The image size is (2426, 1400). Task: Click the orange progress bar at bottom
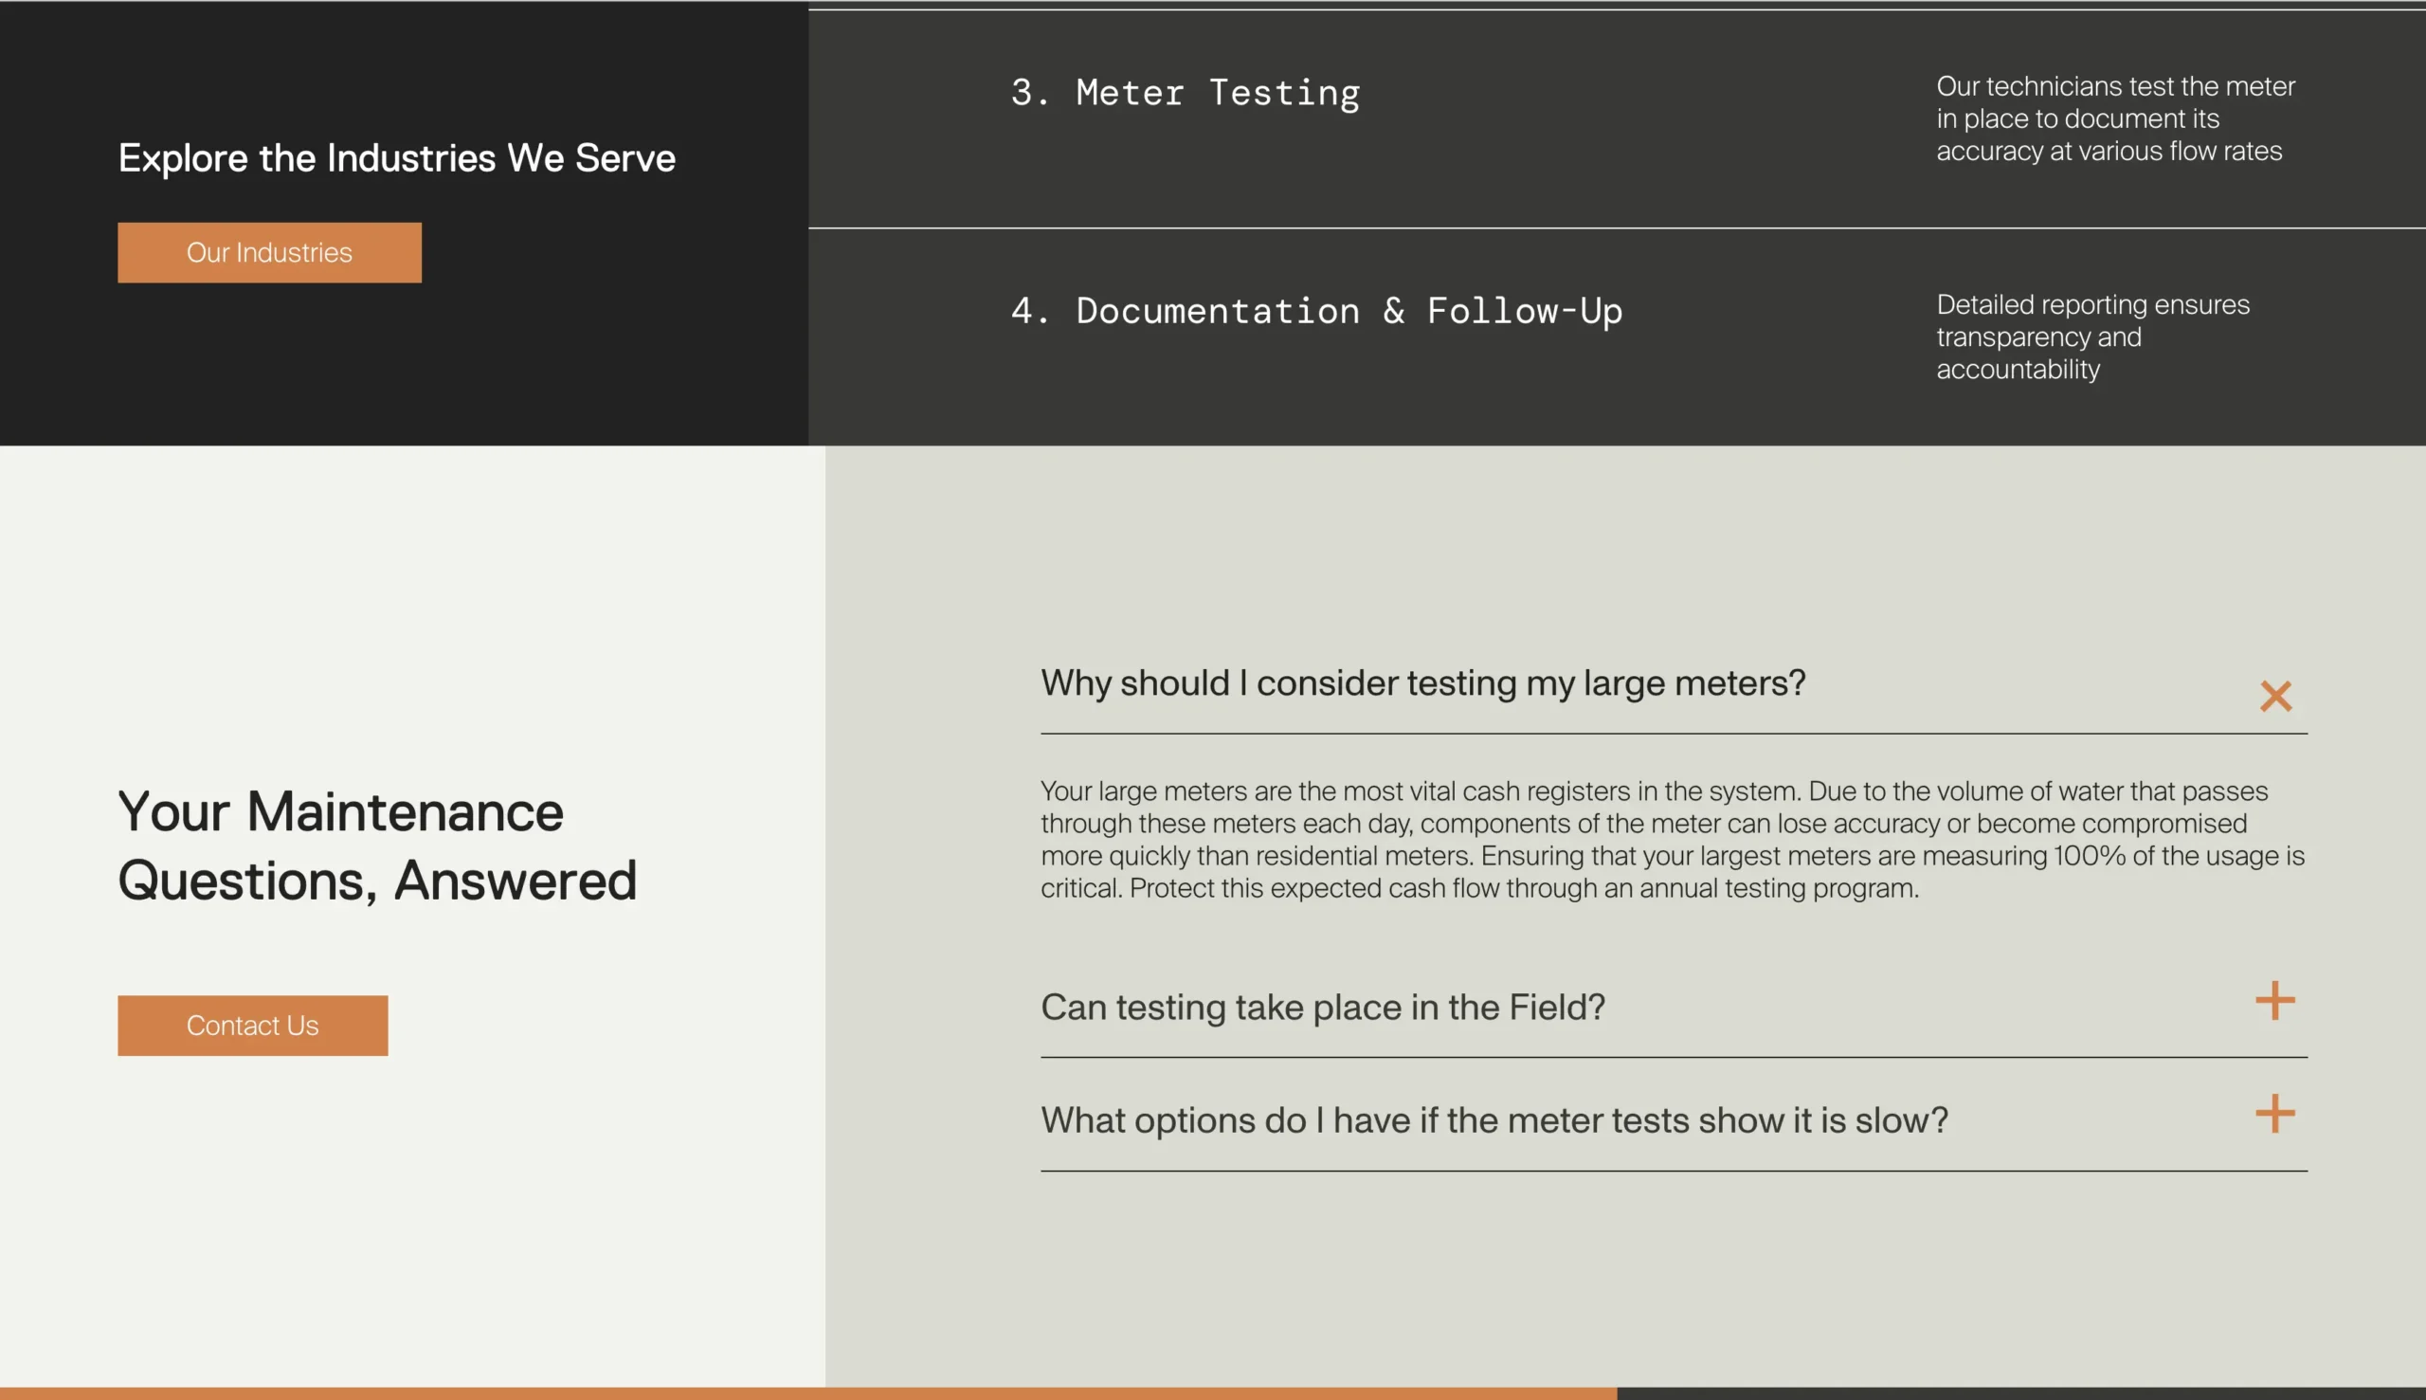point(807,1393)
